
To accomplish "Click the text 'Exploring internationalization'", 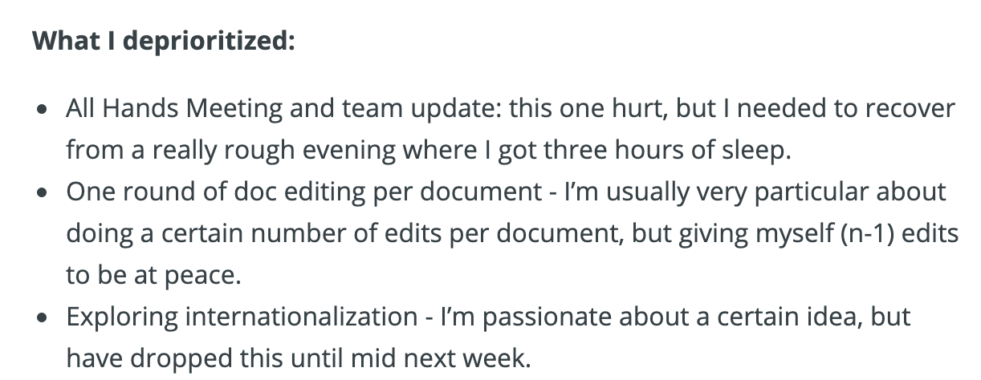I will pyautogui.click(x=241, y=317).
